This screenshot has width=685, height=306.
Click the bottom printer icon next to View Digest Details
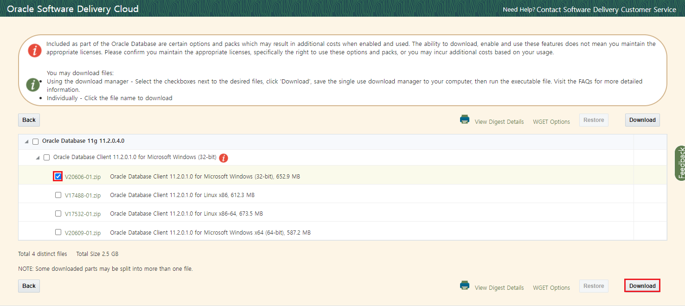[x=465, y=285]
